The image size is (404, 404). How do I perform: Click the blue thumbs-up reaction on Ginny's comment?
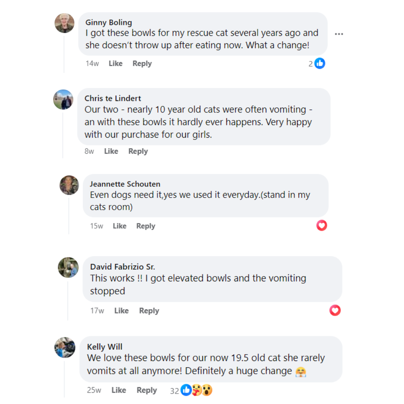pyautogui.click(x=319, y=64)
